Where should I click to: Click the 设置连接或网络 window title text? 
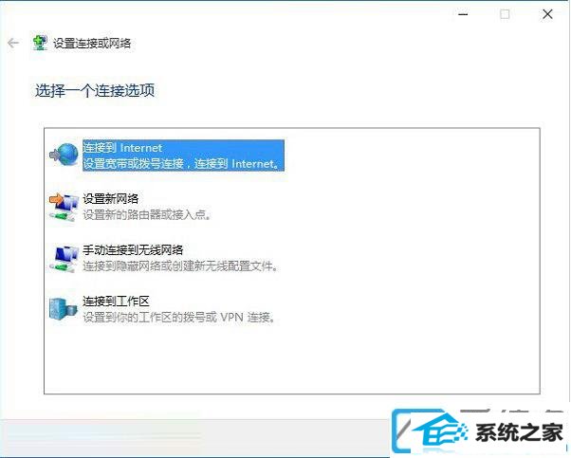(x=92, y=44)
